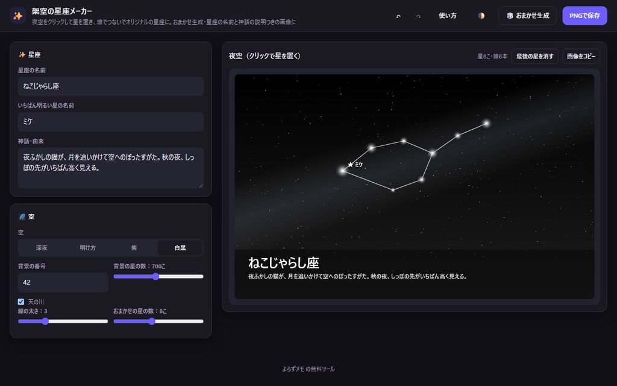Select the 明け方 sky option
Screen dimensions: 617x386
[88, 248]
